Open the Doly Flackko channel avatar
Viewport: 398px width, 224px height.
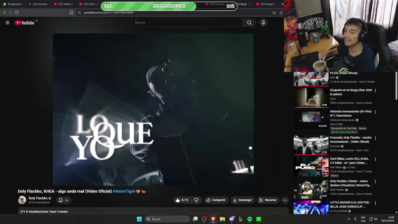(22, 200)
